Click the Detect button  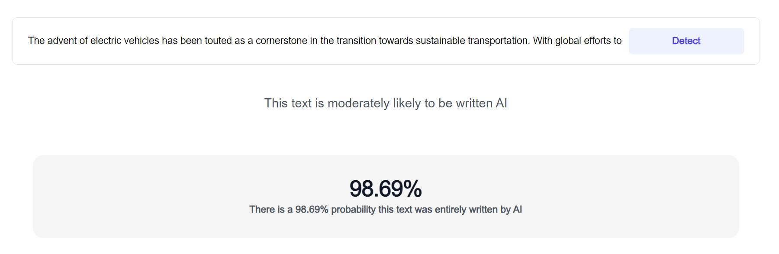point(686,41)
